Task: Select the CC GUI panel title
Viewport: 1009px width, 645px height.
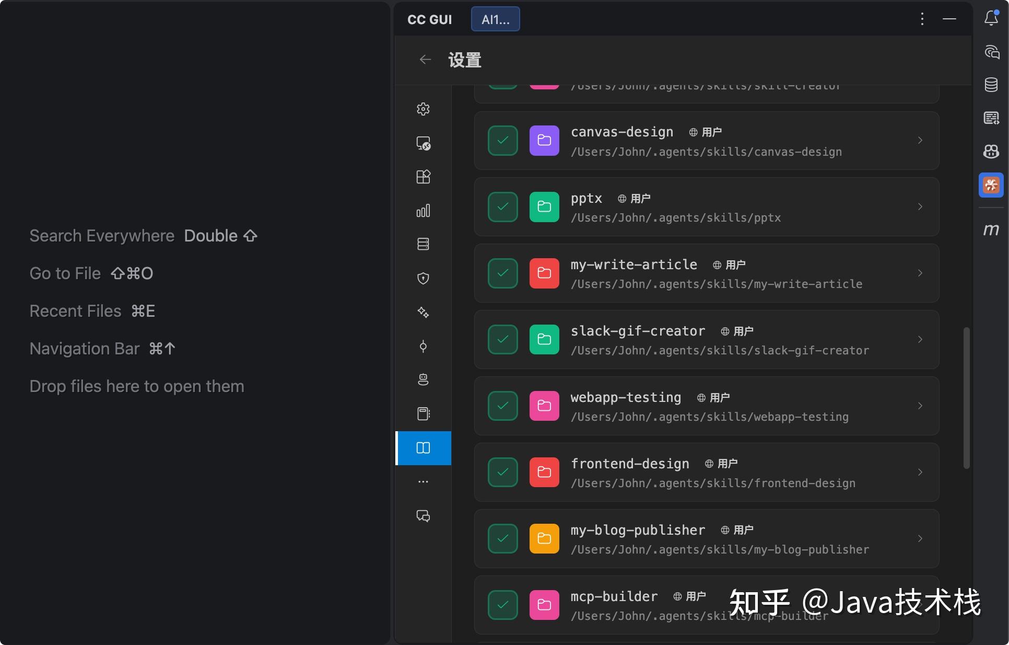Action: [x=429, y=19]
